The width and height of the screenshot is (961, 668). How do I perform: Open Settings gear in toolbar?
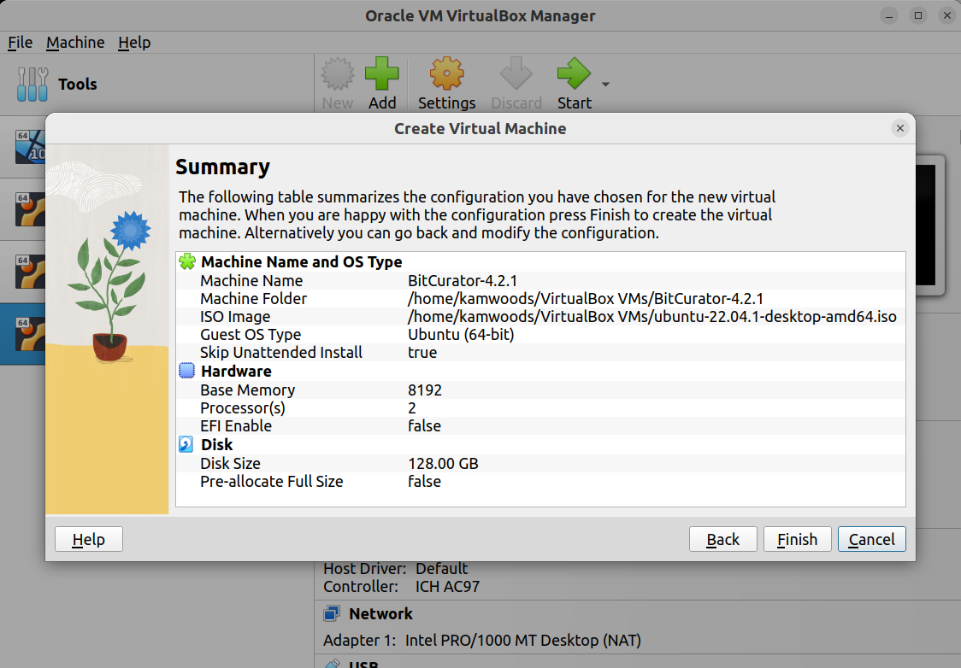pyautogui.click(x=447, y=74)
